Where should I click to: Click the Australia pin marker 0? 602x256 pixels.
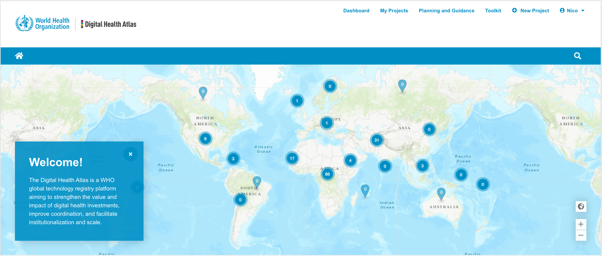pyautogui.click(x=441, y=194)
